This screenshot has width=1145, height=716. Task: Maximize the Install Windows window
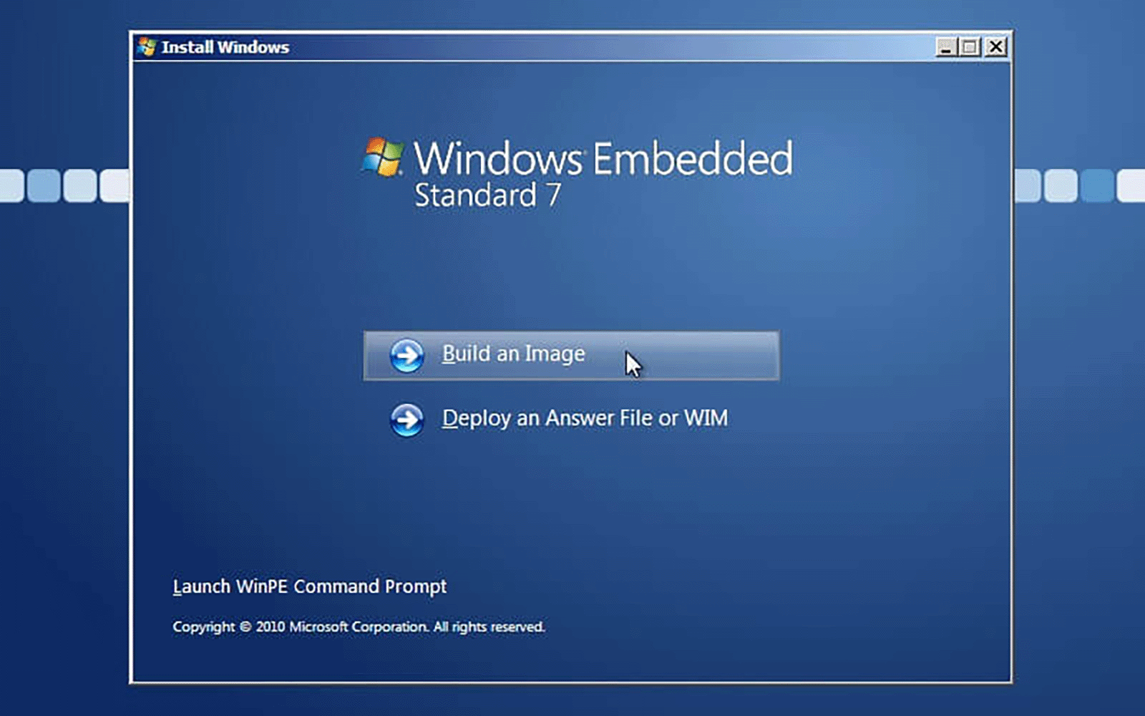pos(970,47)
